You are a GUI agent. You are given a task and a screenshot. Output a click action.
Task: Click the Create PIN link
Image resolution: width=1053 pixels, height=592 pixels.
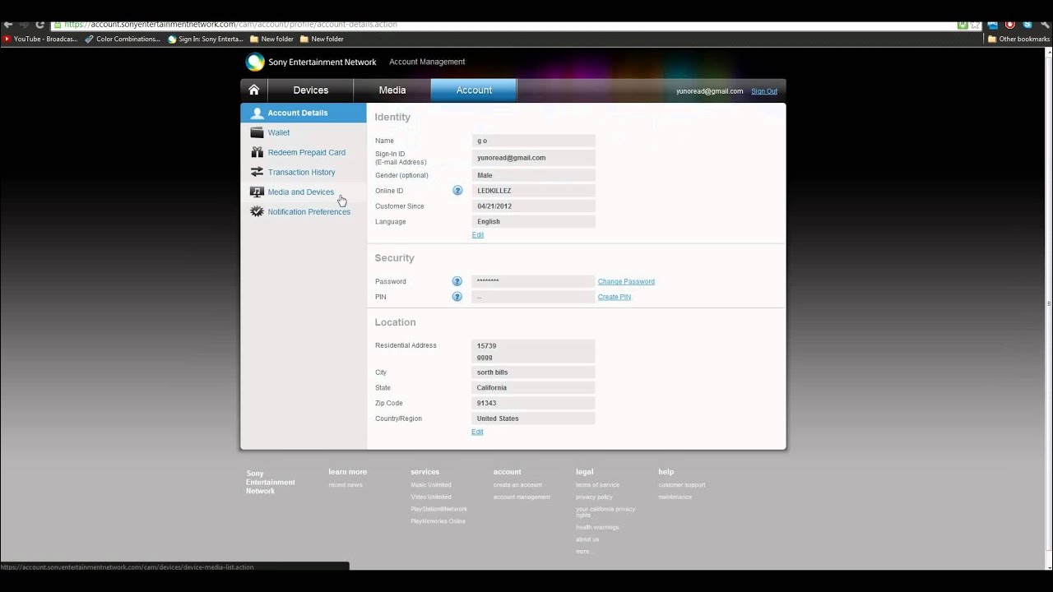(615, 297)
